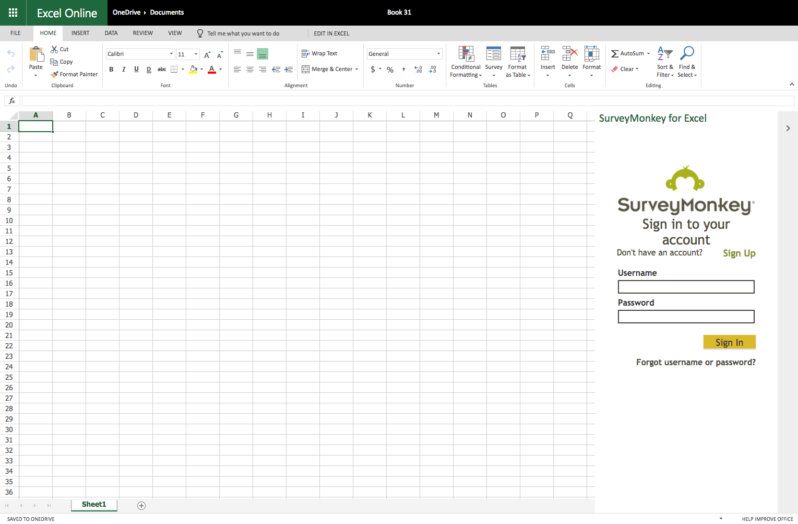The height and width of the screenshot is (524, 798).
Task: Switch to the VIEW tab
Action: pos(175,33)
